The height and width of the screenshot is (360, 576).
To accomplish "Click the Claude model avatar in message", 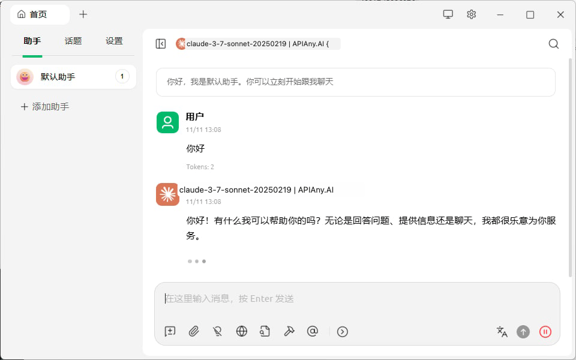I will click(x=167, y=194).
